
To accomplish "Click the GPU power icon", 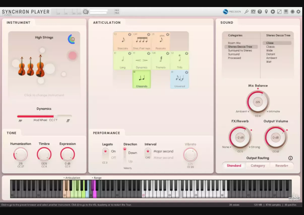I will coord(253,11).
